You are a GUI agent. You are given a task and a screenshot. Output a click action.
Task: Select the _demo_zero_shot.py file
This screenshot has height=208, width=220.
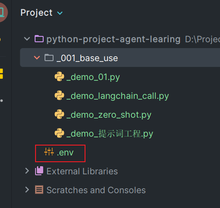(109, 115)
